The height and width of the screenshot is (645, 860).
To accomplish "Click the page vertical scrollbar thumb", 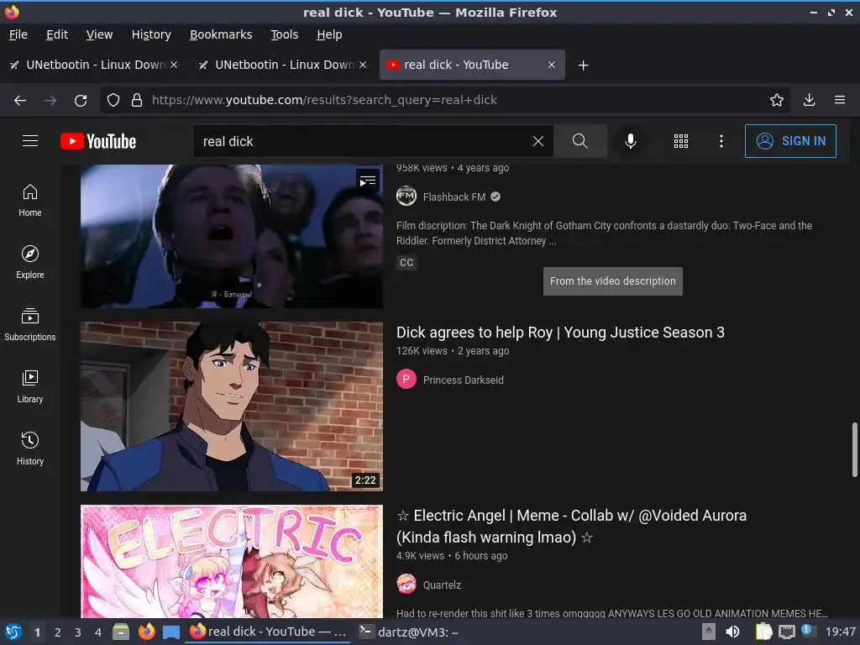I will [x=854, y=450].
